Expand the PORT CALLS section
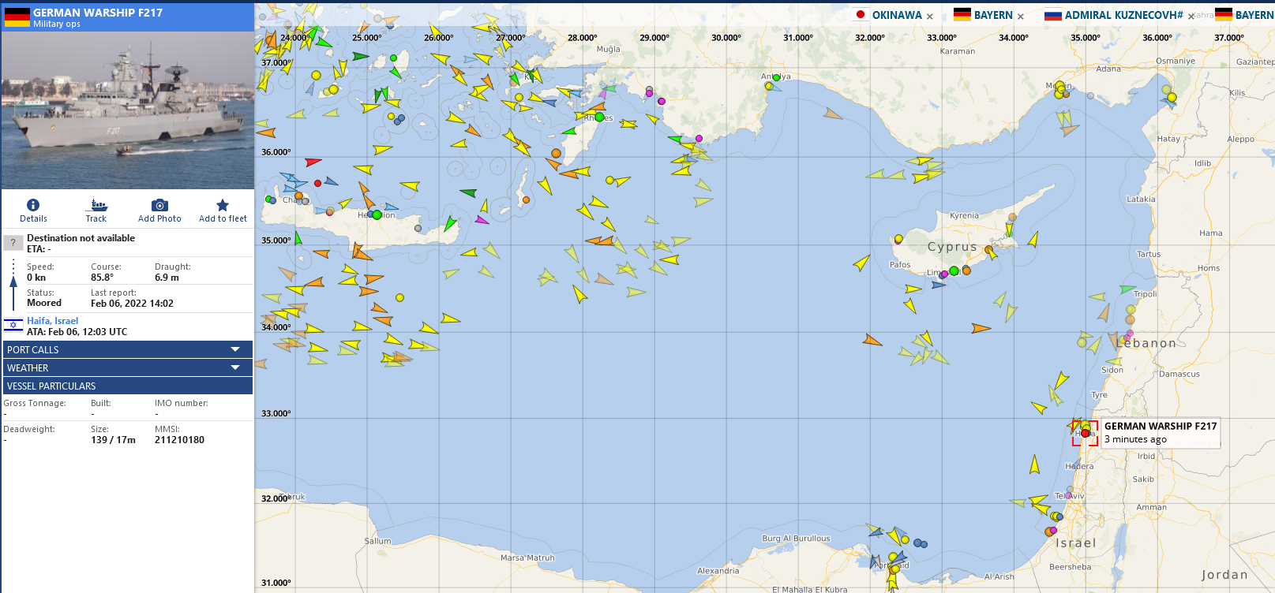The width and height of the screenshot is (1275, 593). (x=127, y=349)
